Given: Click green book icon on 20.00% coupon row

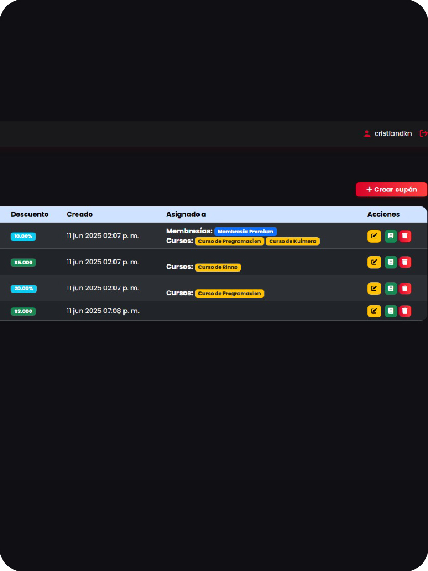Looking at the screenshot, I should click(x=391, y=289).
